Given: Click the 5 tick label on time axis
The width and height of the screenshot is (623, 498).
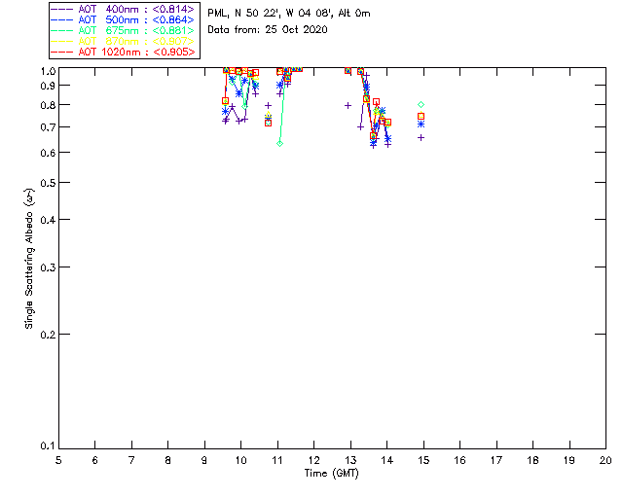Looking at the screenshot, I should pyautogui.click(x=58, y=459).
